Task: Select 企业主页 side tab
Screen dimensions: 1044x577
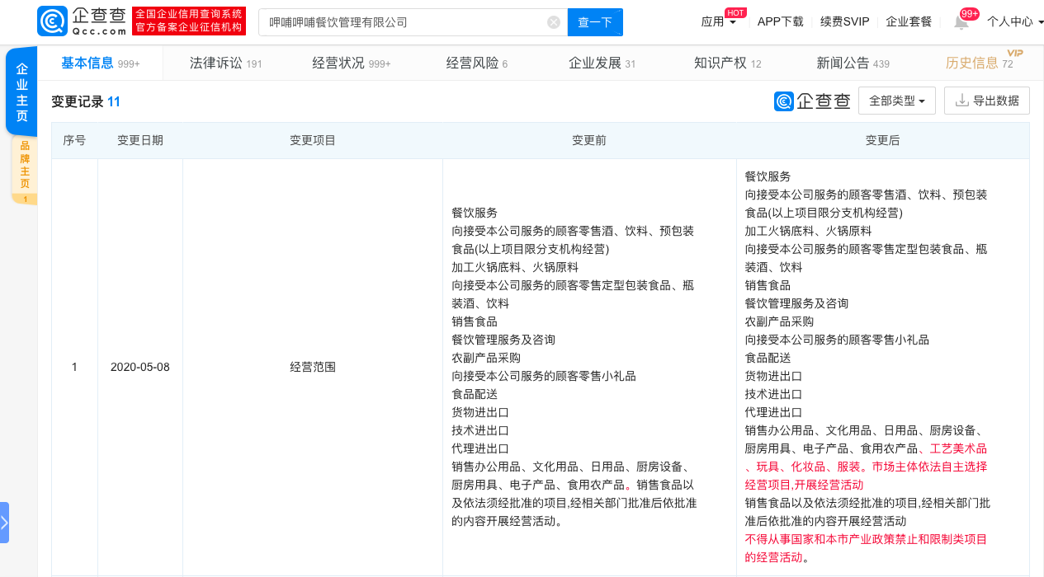Action: click(x=21, y=92)
